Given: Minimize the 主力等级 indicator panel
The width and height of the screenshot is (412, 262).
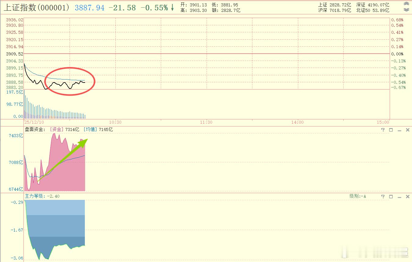Looking at the screenshot, I should coord(399,197).
